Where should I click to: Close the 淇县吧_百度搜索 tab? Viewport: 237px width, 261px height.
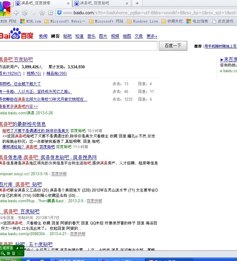tap(68, 3)
